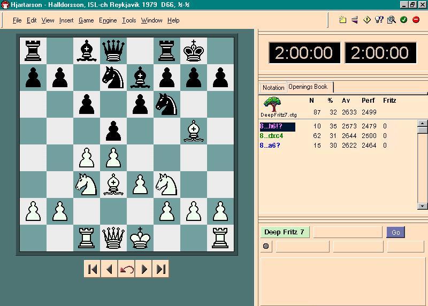Open the Tools menu
The height and width of the screenshot is (306, 428).
129,20
